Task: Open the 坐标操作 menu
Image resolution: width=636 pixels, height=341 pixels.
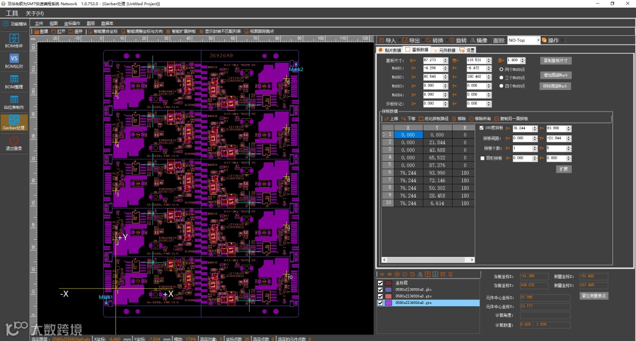Action: coord(72,23)
